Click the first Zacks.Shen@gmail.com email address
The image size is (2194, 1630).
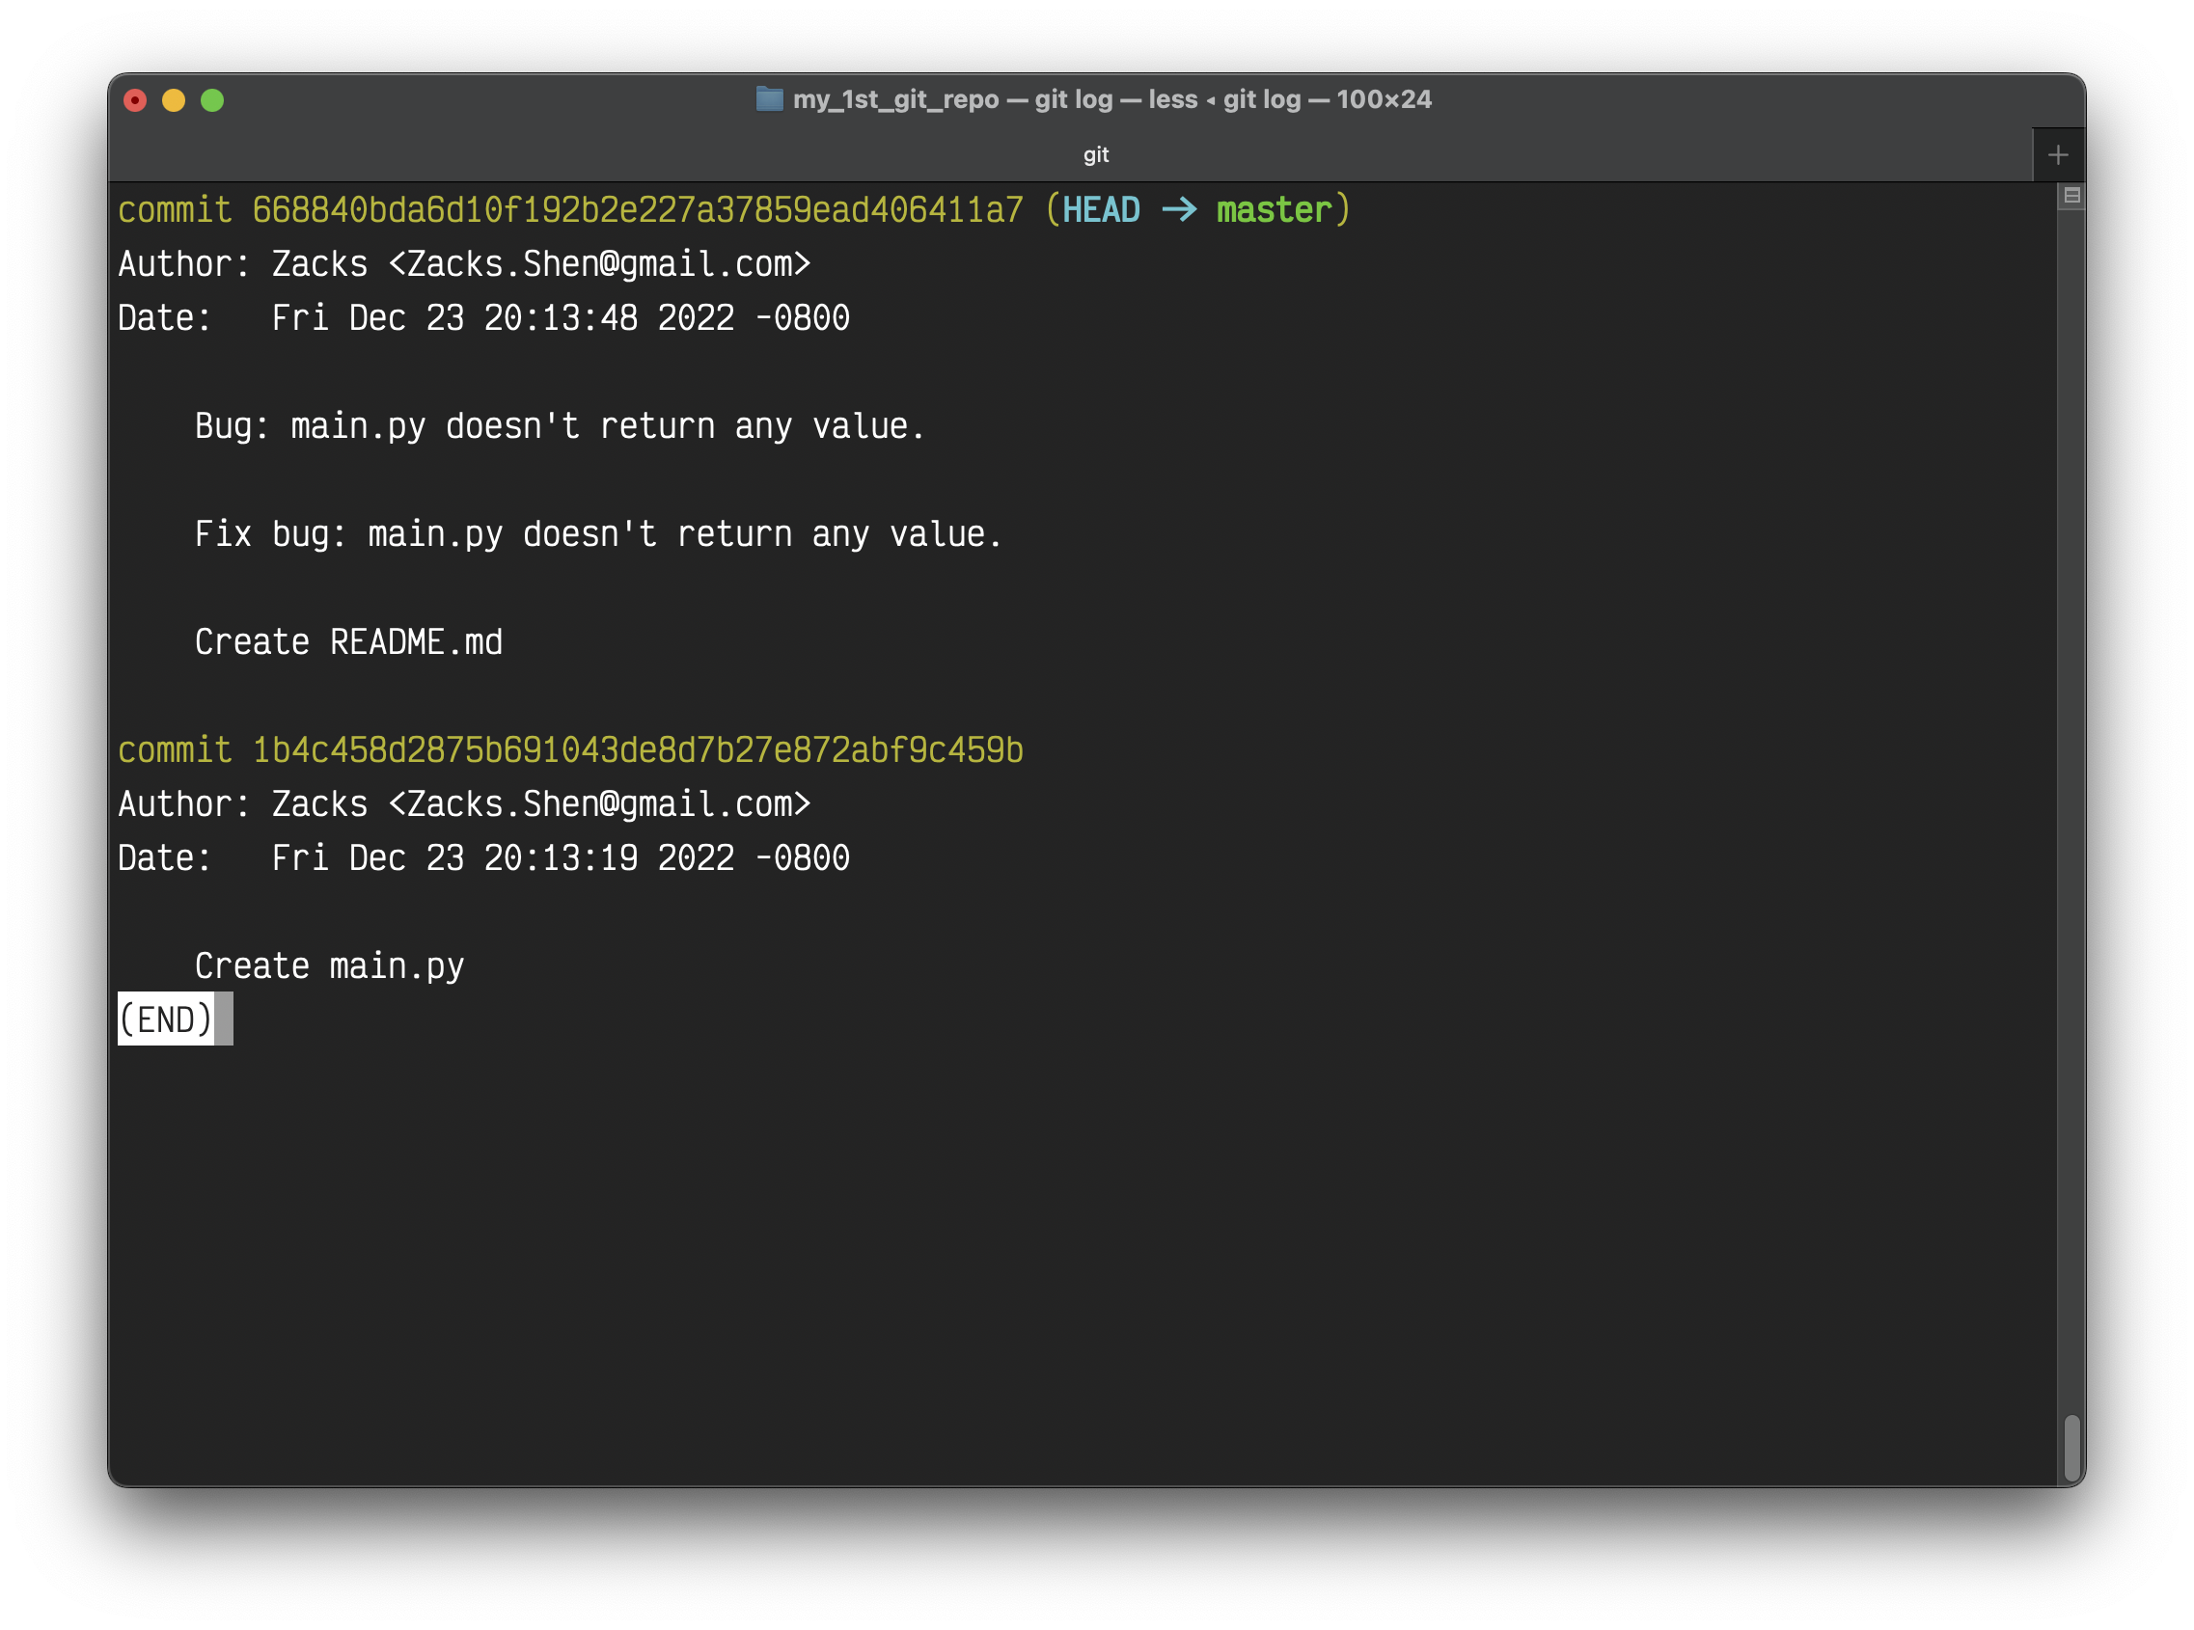[x=599, y=264]
